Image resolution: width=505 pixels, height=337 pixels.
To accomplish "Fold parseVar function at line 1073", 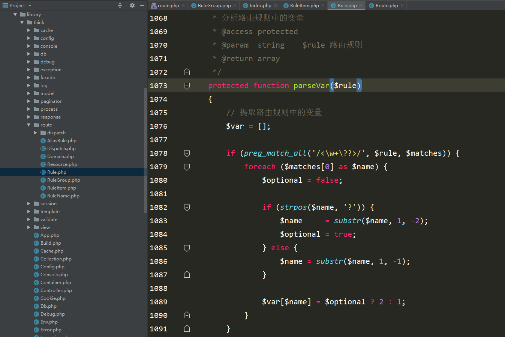I will point(187,86).
